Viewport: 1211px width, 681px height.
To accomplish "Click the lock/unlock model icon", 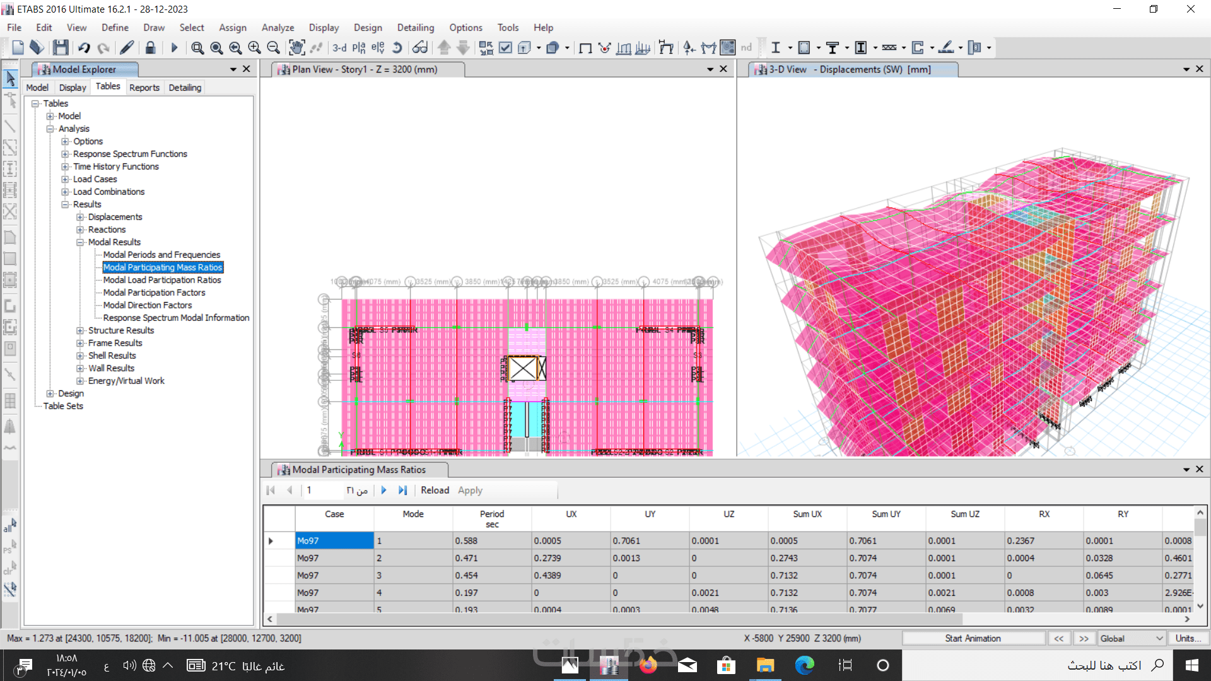I will tap(150, 48).
